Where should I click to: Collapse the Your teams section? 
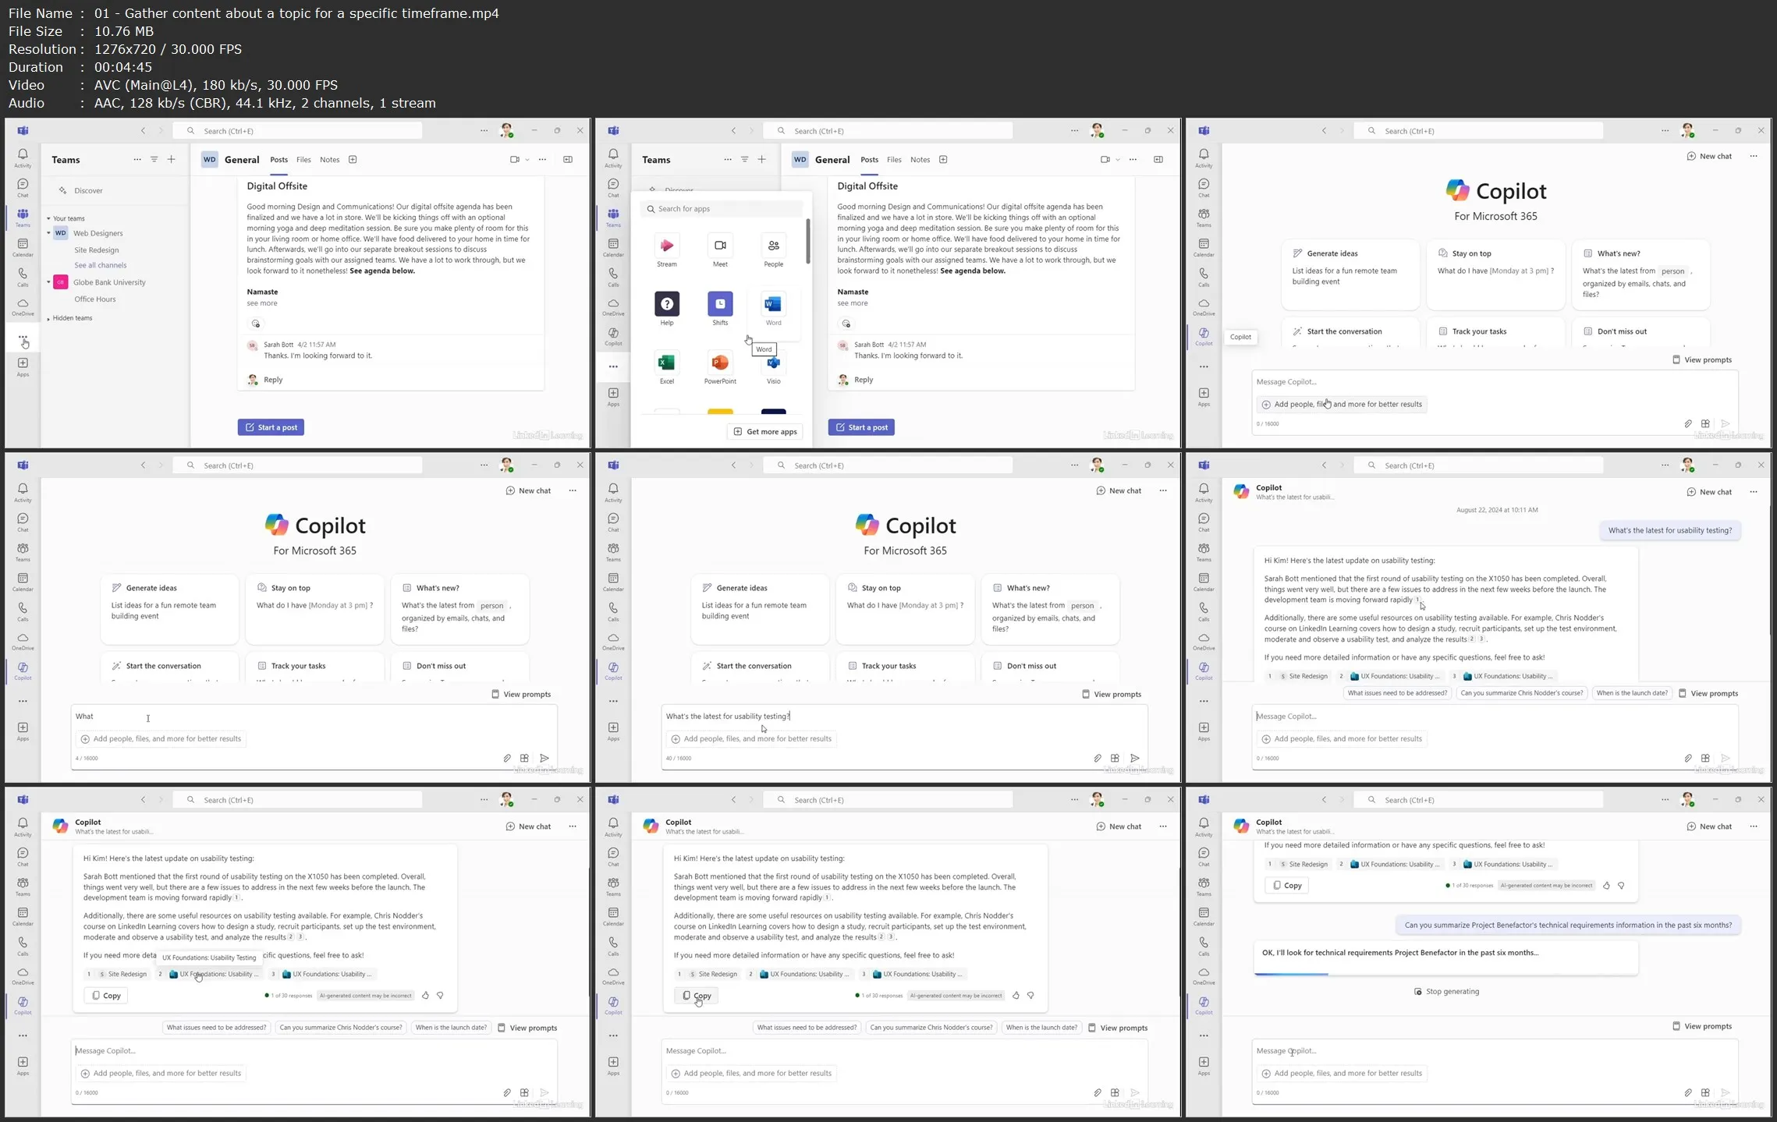pyautogui.click(x=48, y=218)
